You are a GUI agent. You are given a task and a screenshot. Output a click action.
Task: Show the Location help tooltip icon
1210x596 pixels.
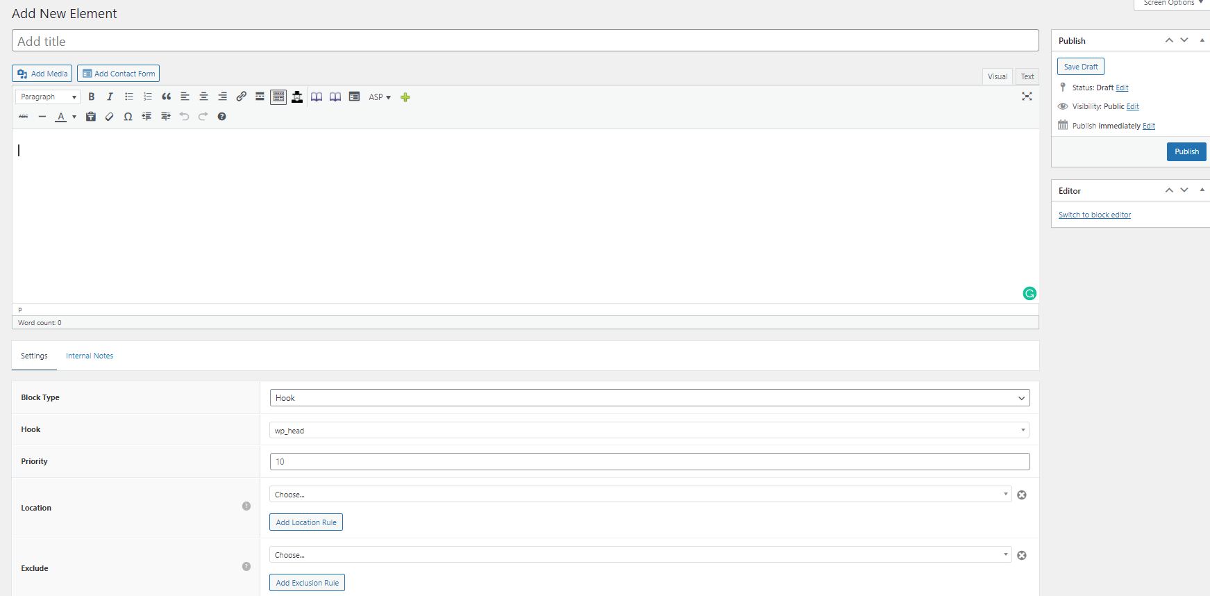coord(246,506)
